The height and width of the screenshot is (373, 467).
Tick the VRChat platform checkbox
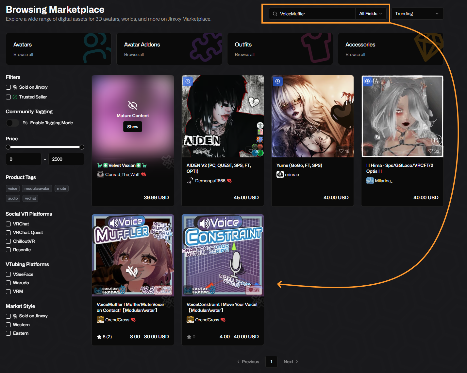tap(8, 224)
